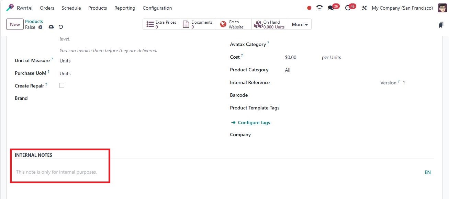This screenshot has height=199, width=449.
Task: Switch company via My Company (San Francisco)
Action: (402, 8)
